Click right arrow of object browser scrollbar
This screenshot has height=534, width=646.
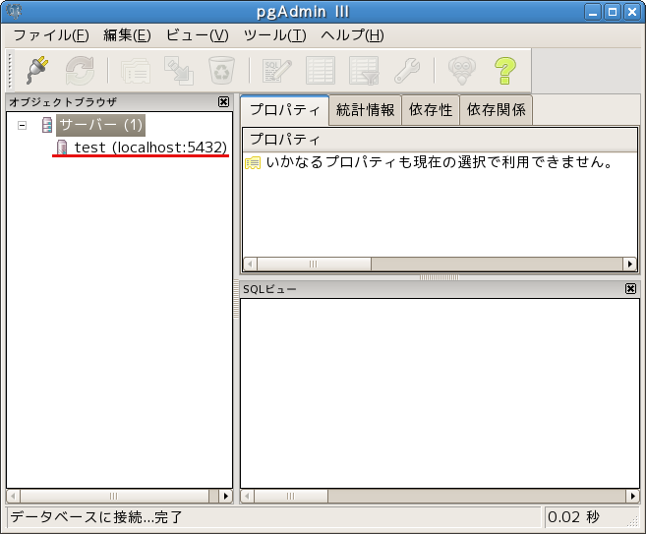tap(225, 496)
